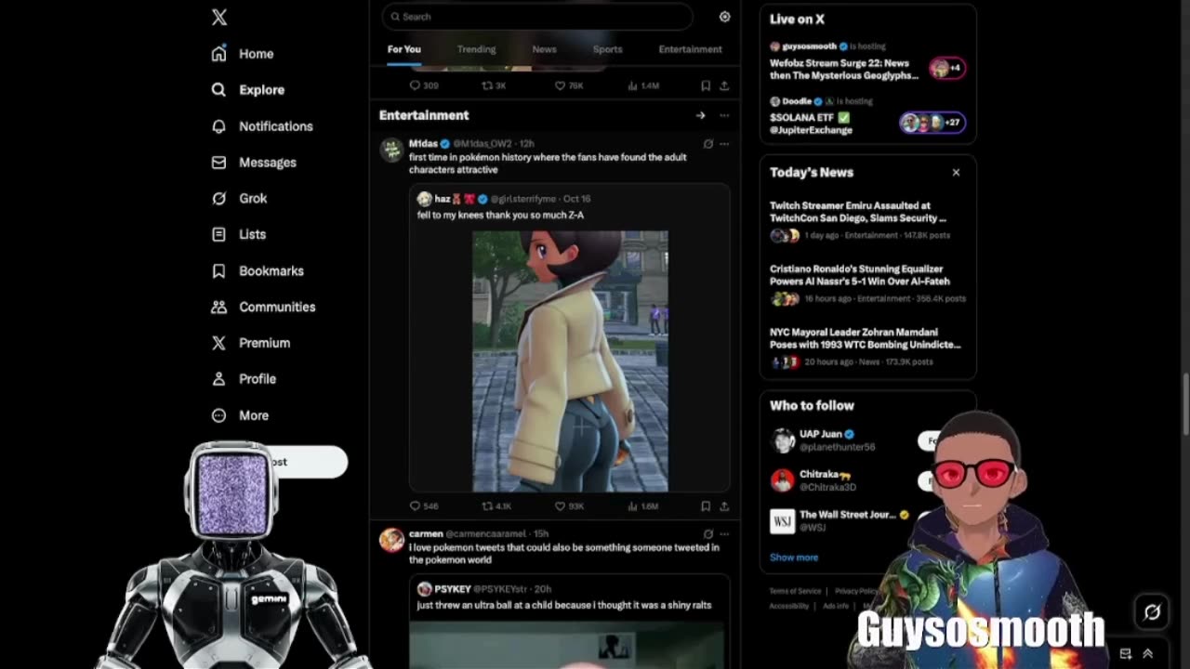
Task: Click Grok icon on carmen post
Action: [x=708, y=534]
